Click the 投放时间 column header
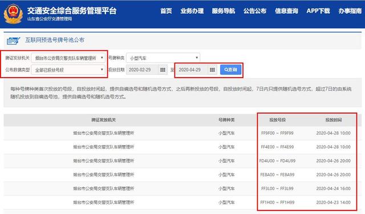The height and width of the screenshot is (214, 365). tap(333, 120)
